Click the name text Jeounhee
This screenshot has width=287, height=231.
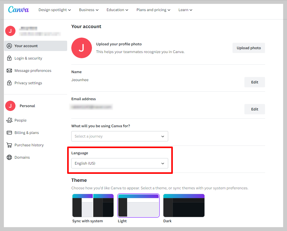pyautogui.click(x=80, y=80)
